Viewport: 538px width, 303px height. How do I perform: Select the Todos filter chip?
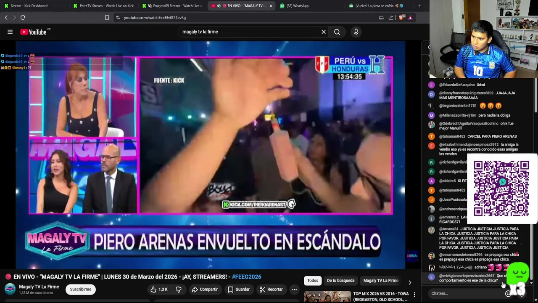(313, 281)
